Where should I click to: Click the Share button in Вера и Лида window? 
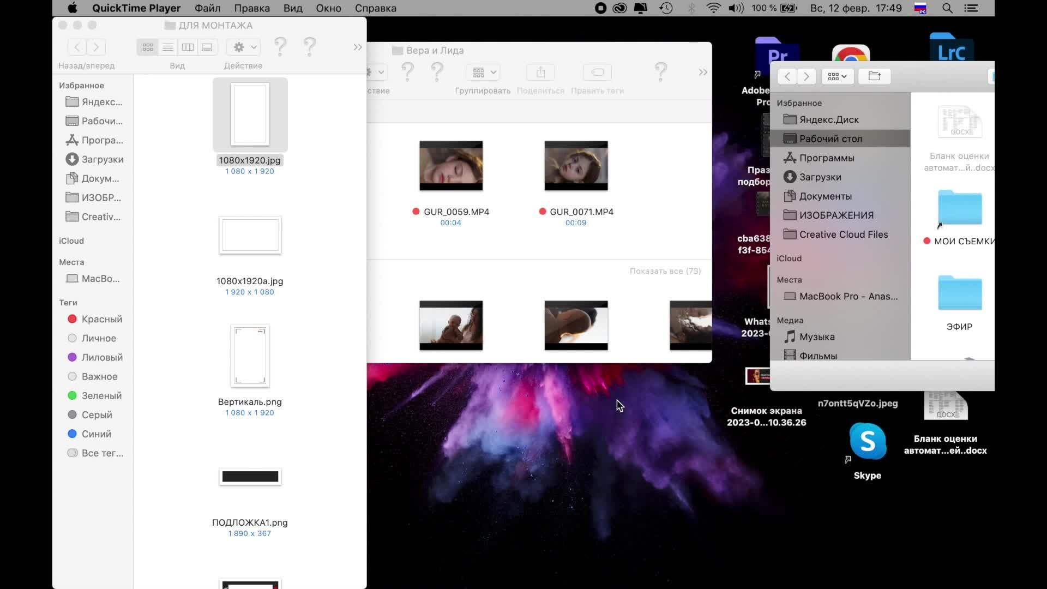tap(540, 73)
